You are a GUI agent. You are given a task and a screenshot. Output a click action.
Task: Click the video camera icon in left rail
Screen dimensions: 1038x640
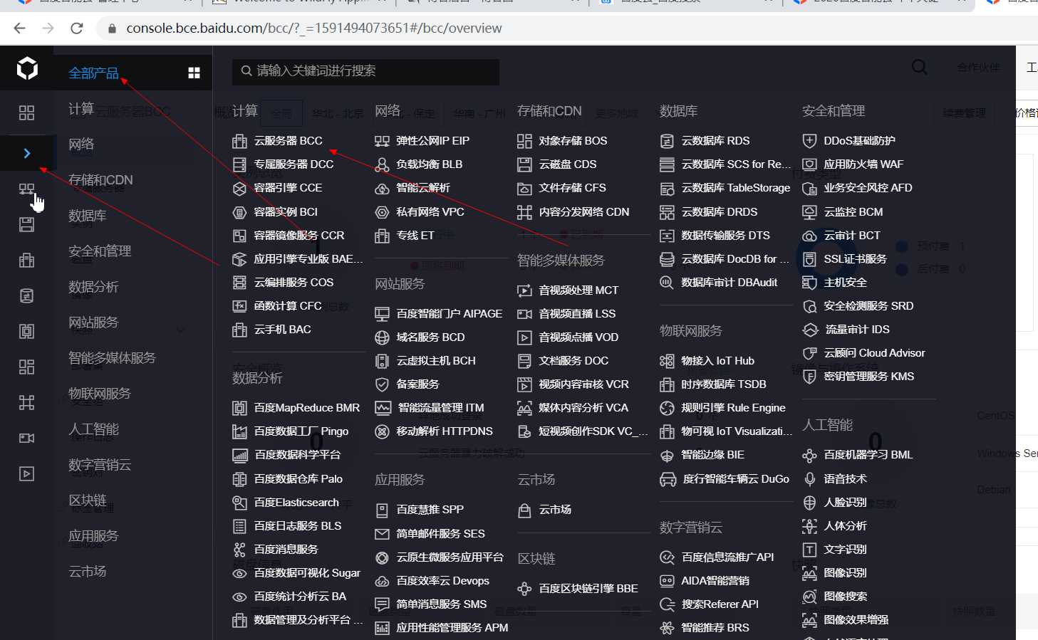point(26,438)
